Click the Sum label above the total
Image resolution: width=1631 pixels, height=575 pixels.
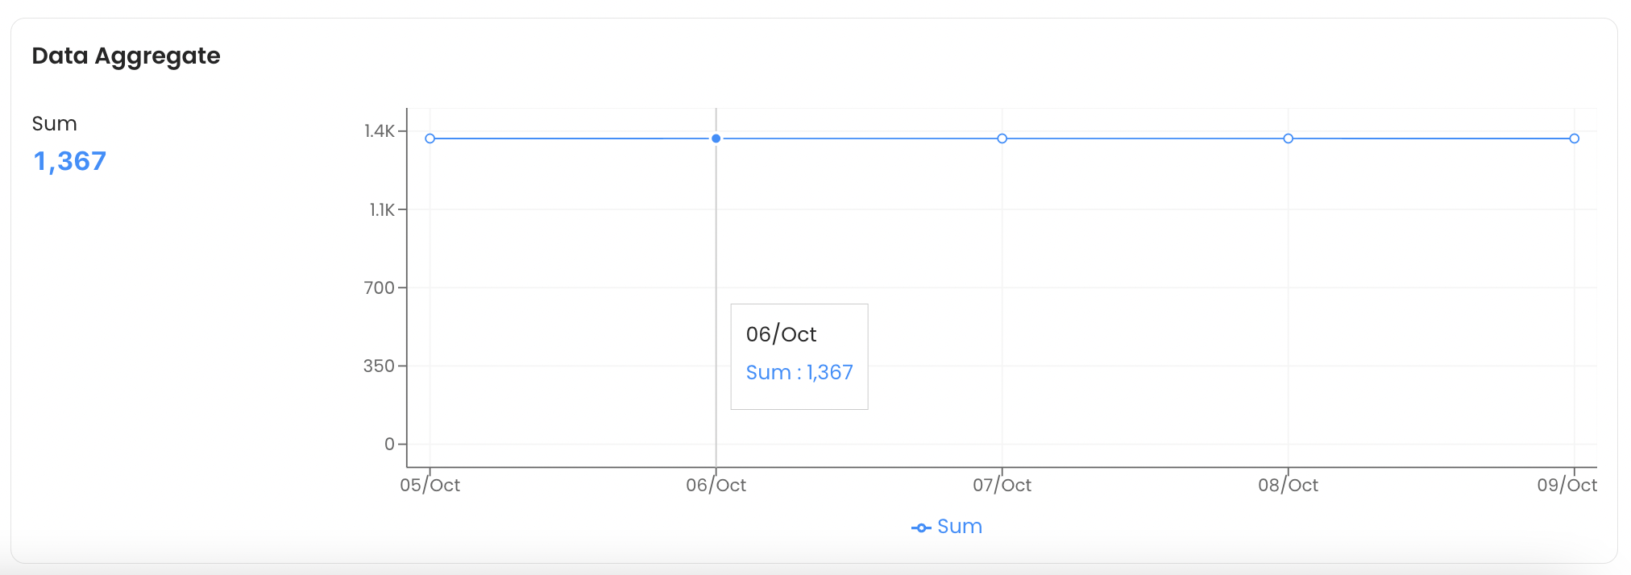click(53, 122)
